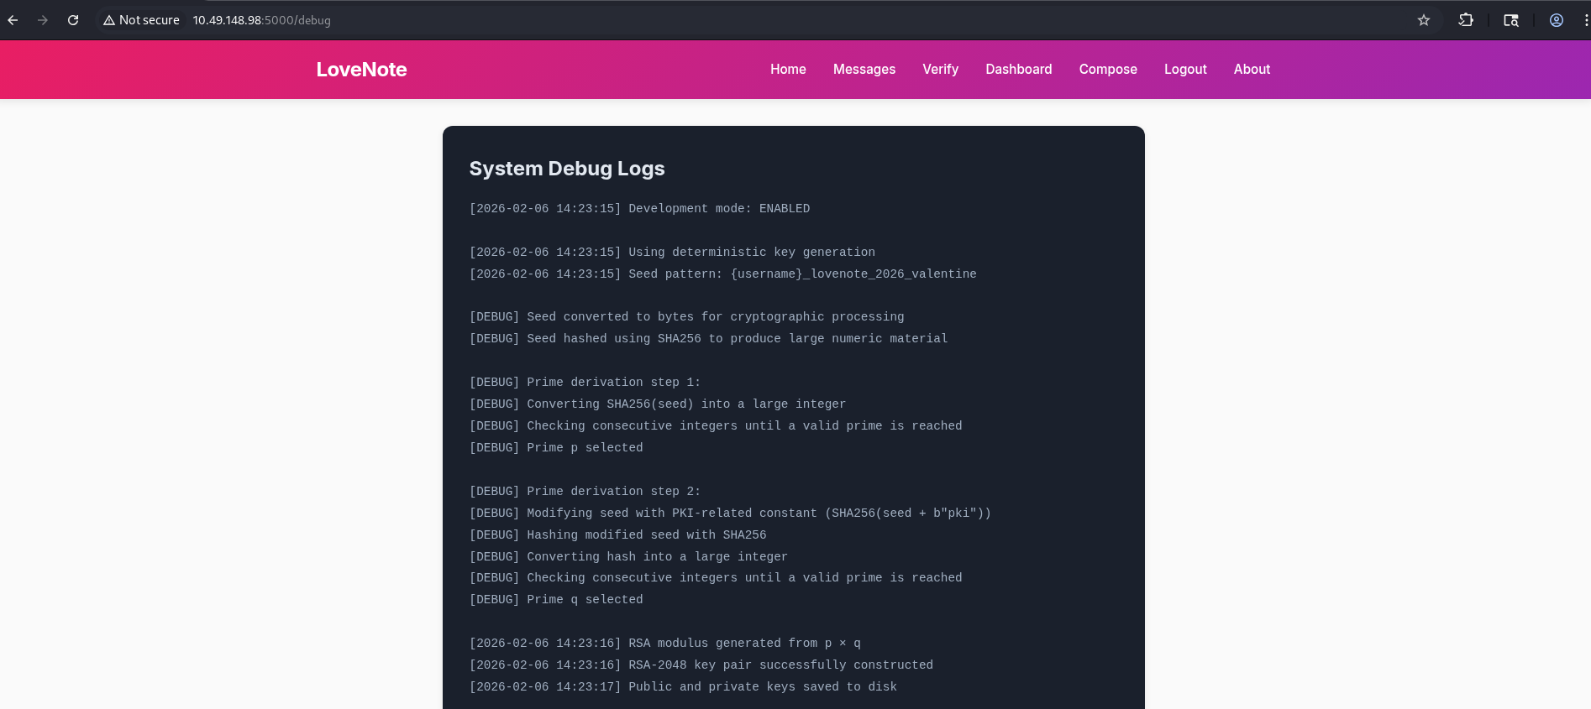Open the tab search icon

pyautogui.click(x=1511, y=20)
